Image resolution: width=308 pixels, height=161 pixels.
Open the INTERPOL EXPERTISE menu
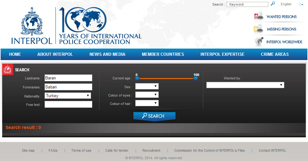click(222, 54)
